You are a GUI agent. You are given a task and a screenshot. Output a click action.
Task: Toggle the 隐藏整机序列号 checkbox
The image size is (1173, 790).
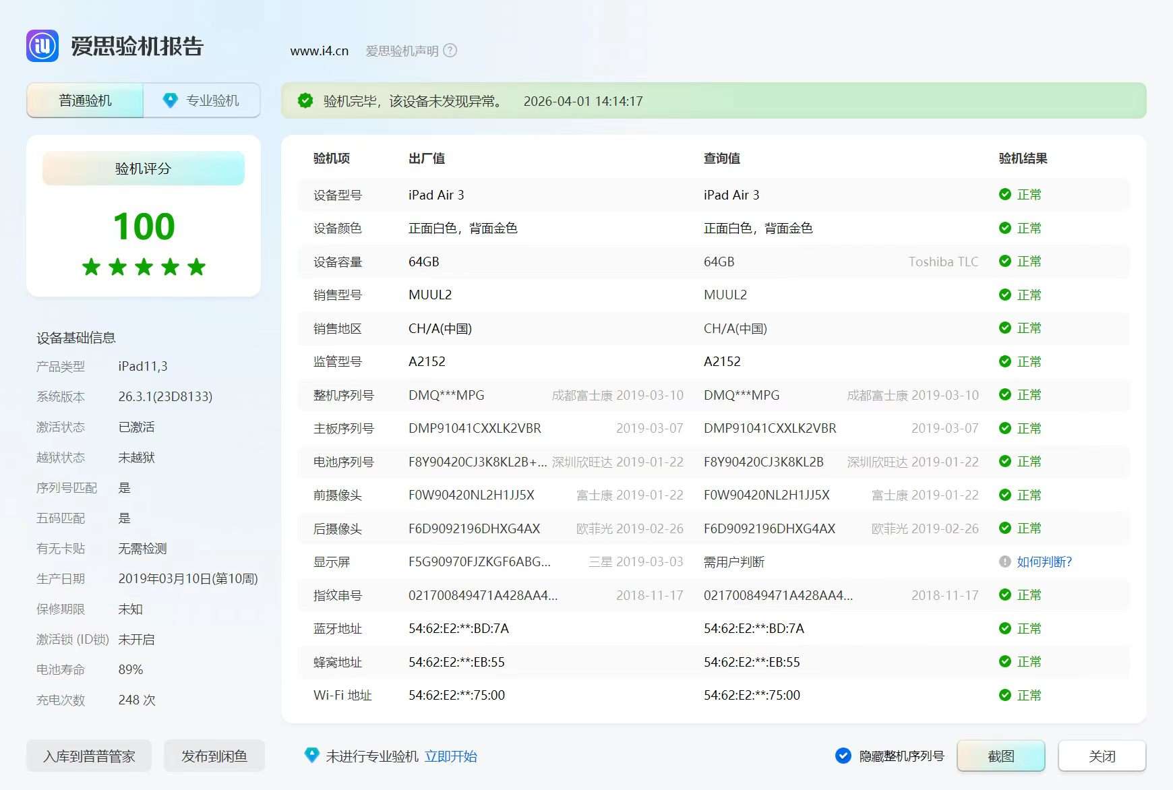(x=843, y=756)
